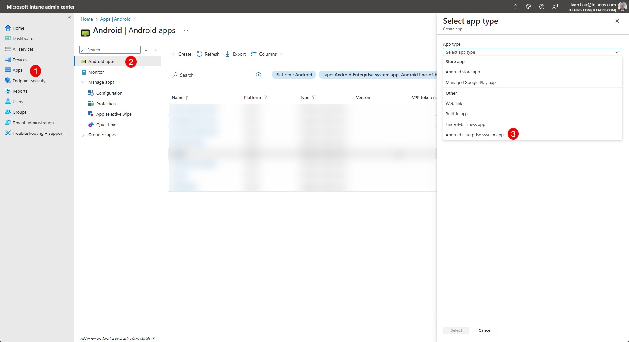Collapse the left navigation sidebar
This screenshot has width=629, height=342.
[x=69, y=18]
